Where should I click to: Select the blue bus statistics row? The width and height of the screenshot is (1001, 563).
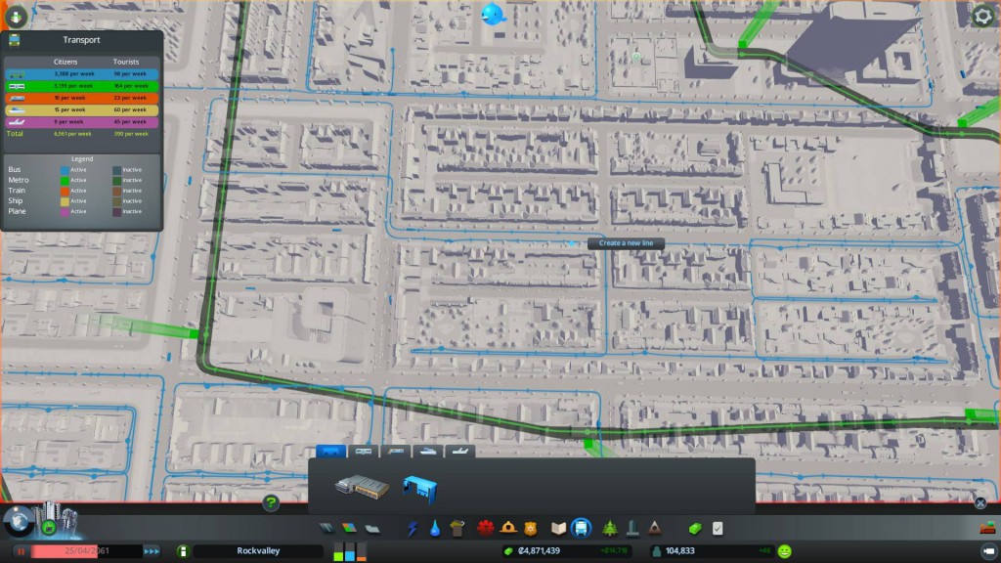tap(82, 74)
